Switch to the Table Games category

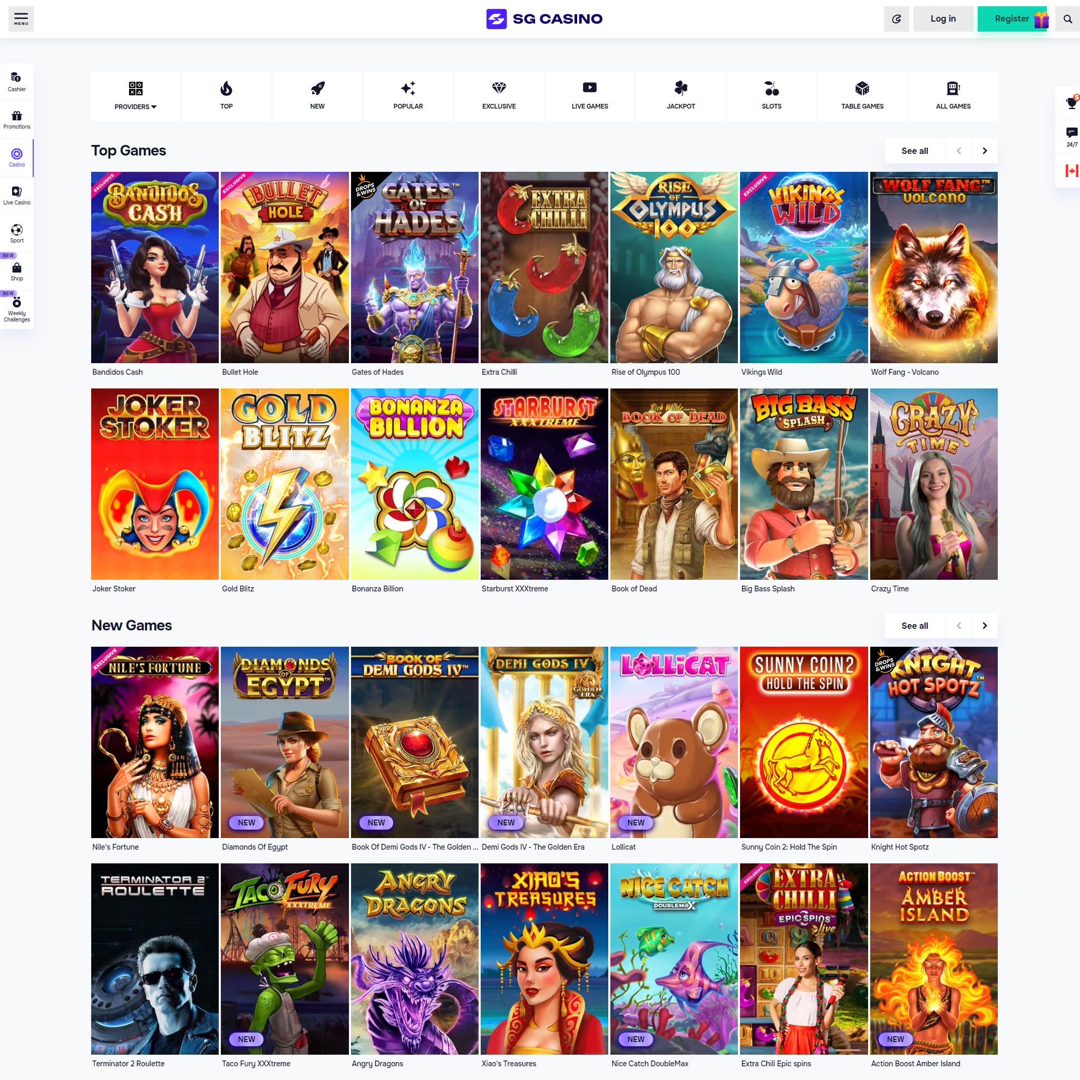click(x=862, y=96)
